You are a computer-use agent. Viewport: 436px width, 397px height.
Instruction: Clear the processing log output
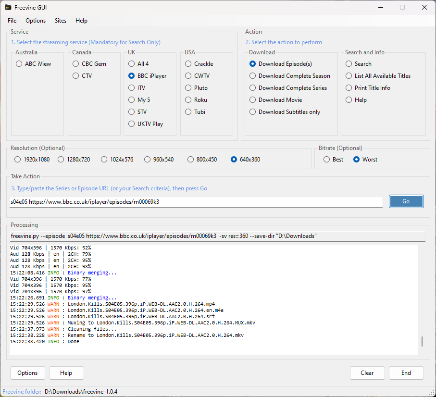tap(367, 373)
